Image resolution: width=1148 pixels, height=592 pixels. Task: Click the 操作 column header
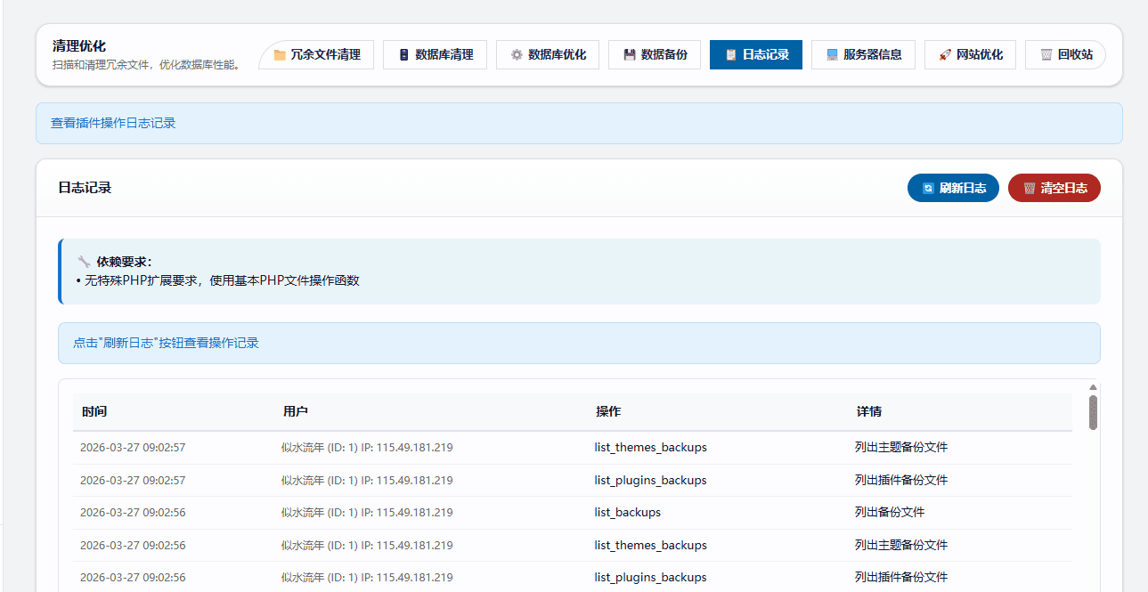[x=608, y=412]
